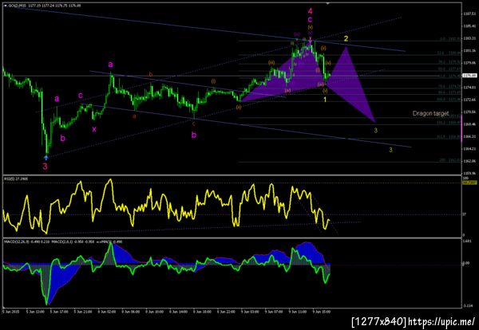
Task: Click the '5 Jun 2015' date on time axis
Action: (10, 312)
